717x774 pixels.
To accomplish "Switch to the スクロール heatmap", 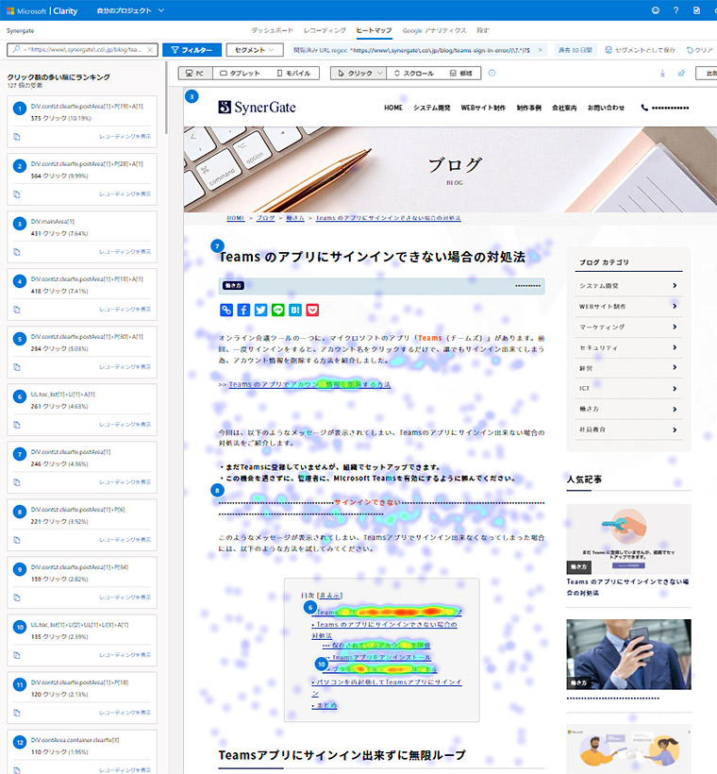I will 413,73.
